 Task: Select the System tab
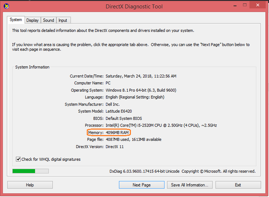(16, 20)
